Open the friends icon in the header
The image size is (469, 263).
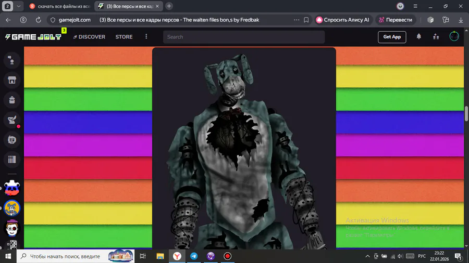(x=436, y=37)
